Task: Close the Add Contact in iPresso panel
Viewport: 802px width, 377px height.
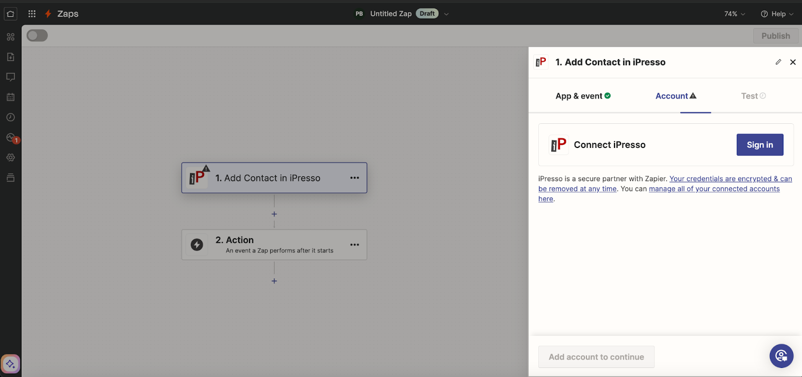Action: 793,62
